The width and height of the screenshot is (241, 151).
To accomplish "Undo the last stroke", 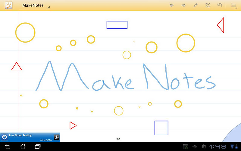I will pyautogui.click(x=220, y=5).
